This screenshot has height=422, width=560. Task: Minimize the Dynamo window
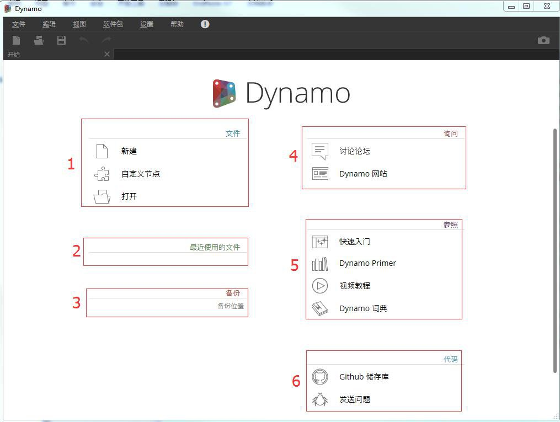click(511, 7)
